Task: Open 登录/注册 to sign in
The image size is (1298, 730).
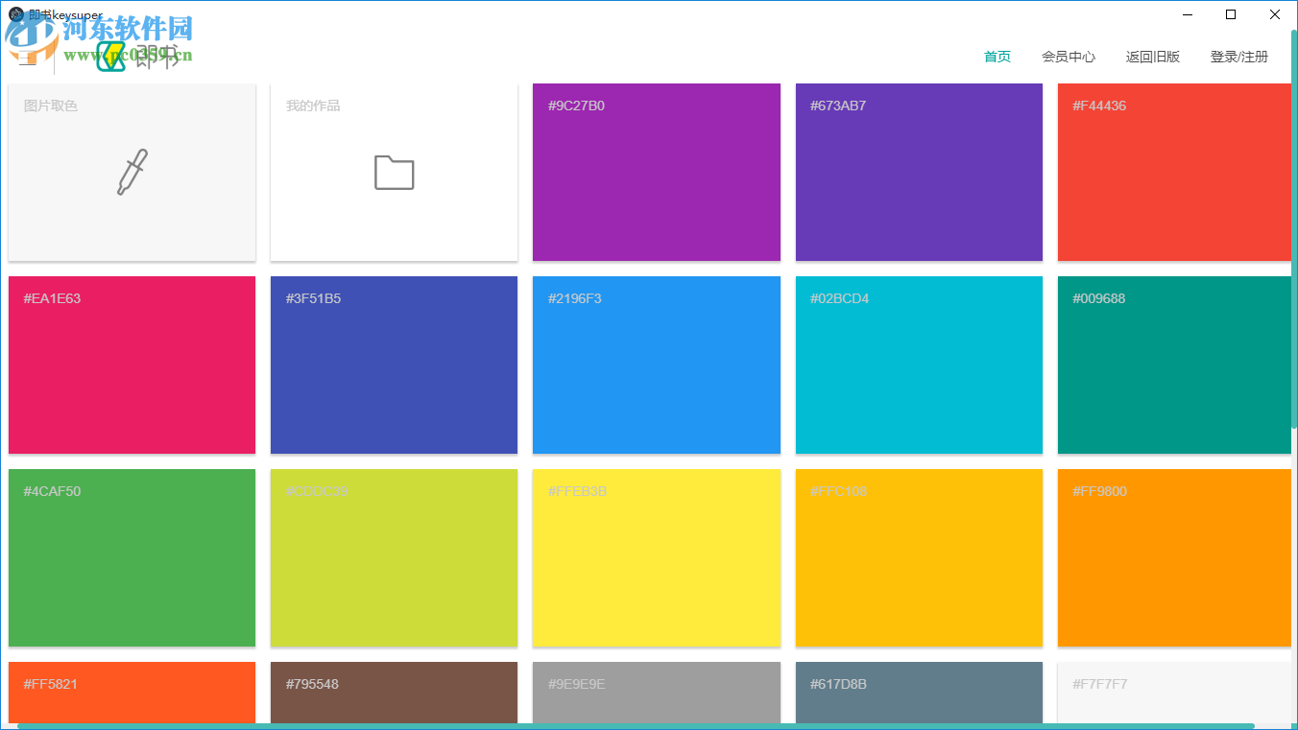Action: coord(1239,57)
